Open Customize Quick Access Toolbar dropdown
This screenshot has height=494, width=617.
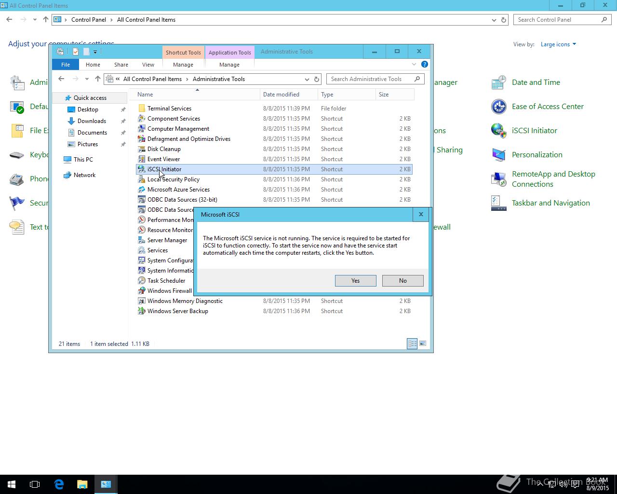[x=95, y=52]
